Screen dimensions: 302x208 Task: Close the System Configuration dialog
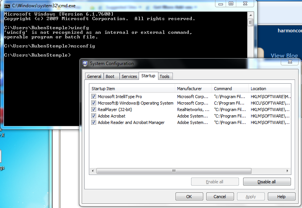[290, 62]
